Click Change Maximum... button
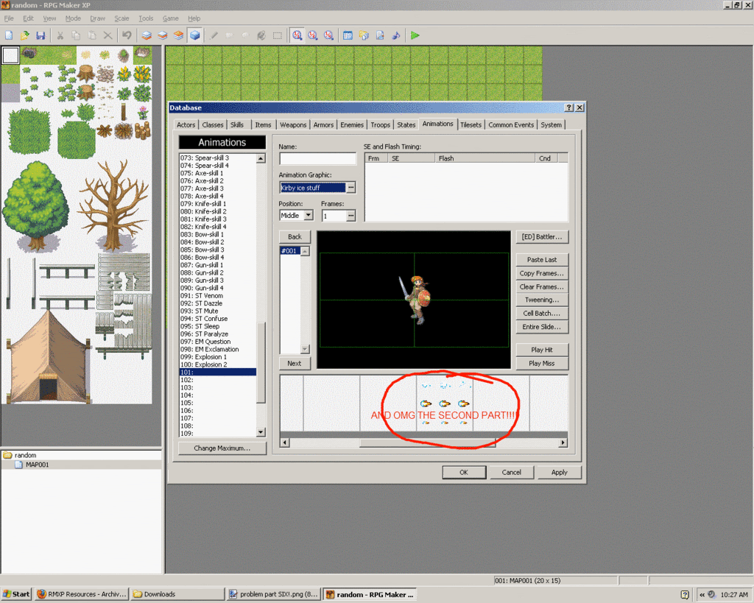The image size is (754, 603). pyautogui.click(x=222, y=448)
